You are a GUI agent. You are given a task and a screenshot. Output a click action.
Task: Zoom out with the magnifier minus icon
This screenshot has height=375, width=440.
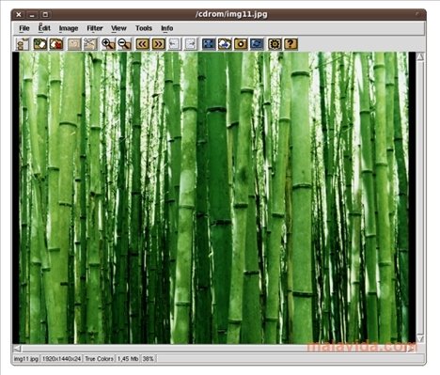click(124, 44)
